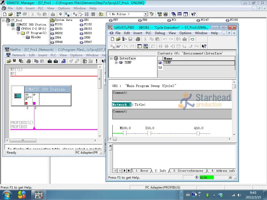Screen dimensions: 267x200
Task: Click Save and Compile icon in NetPro toolbar
Action: click(21, 61)
